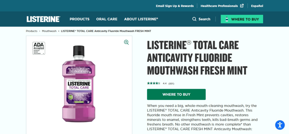Open the Oral Care menu

coord(107,19)
